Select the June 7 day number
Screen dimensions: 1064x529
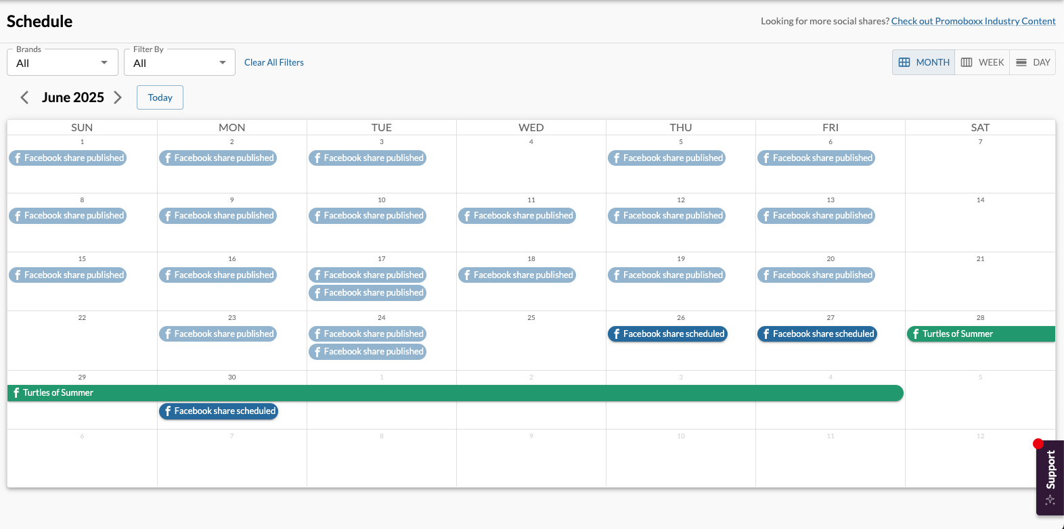point(980,142)
